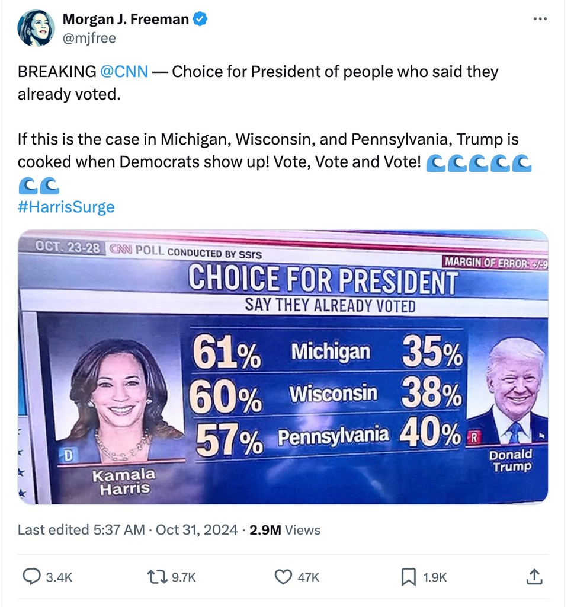
Task: Open Morgan J. Freeman profile avatar
Action: 36,28
